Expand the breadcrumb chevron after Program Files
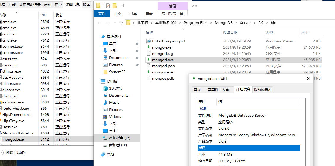Viewport: 335px width, 166px height. pyautogui.click(x=211, y=23)
